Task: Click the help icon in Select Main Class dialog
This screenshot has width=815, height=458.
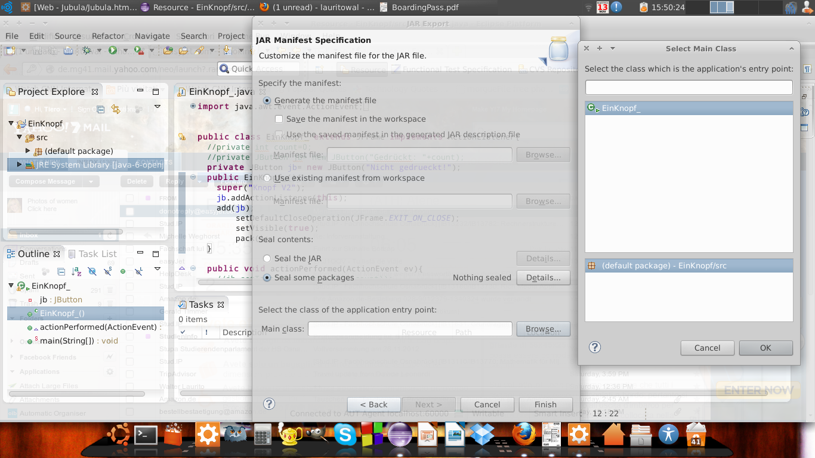Action: click(x=595, y=347)
